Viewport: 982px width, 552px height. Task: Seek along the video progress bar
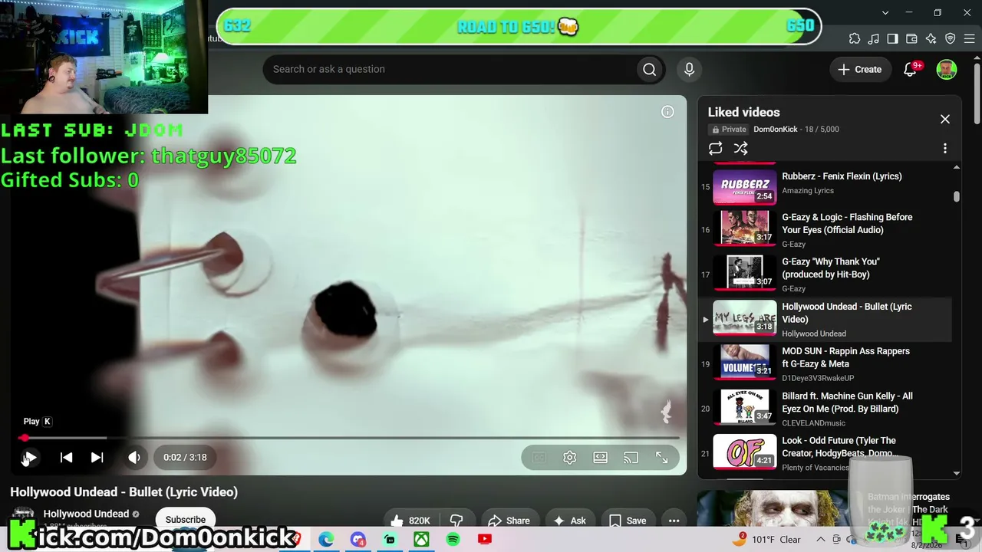[349, 438]
